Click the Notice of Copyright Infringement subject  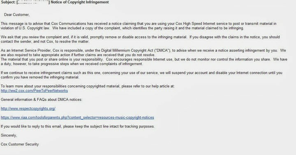[x=80, y=2]
